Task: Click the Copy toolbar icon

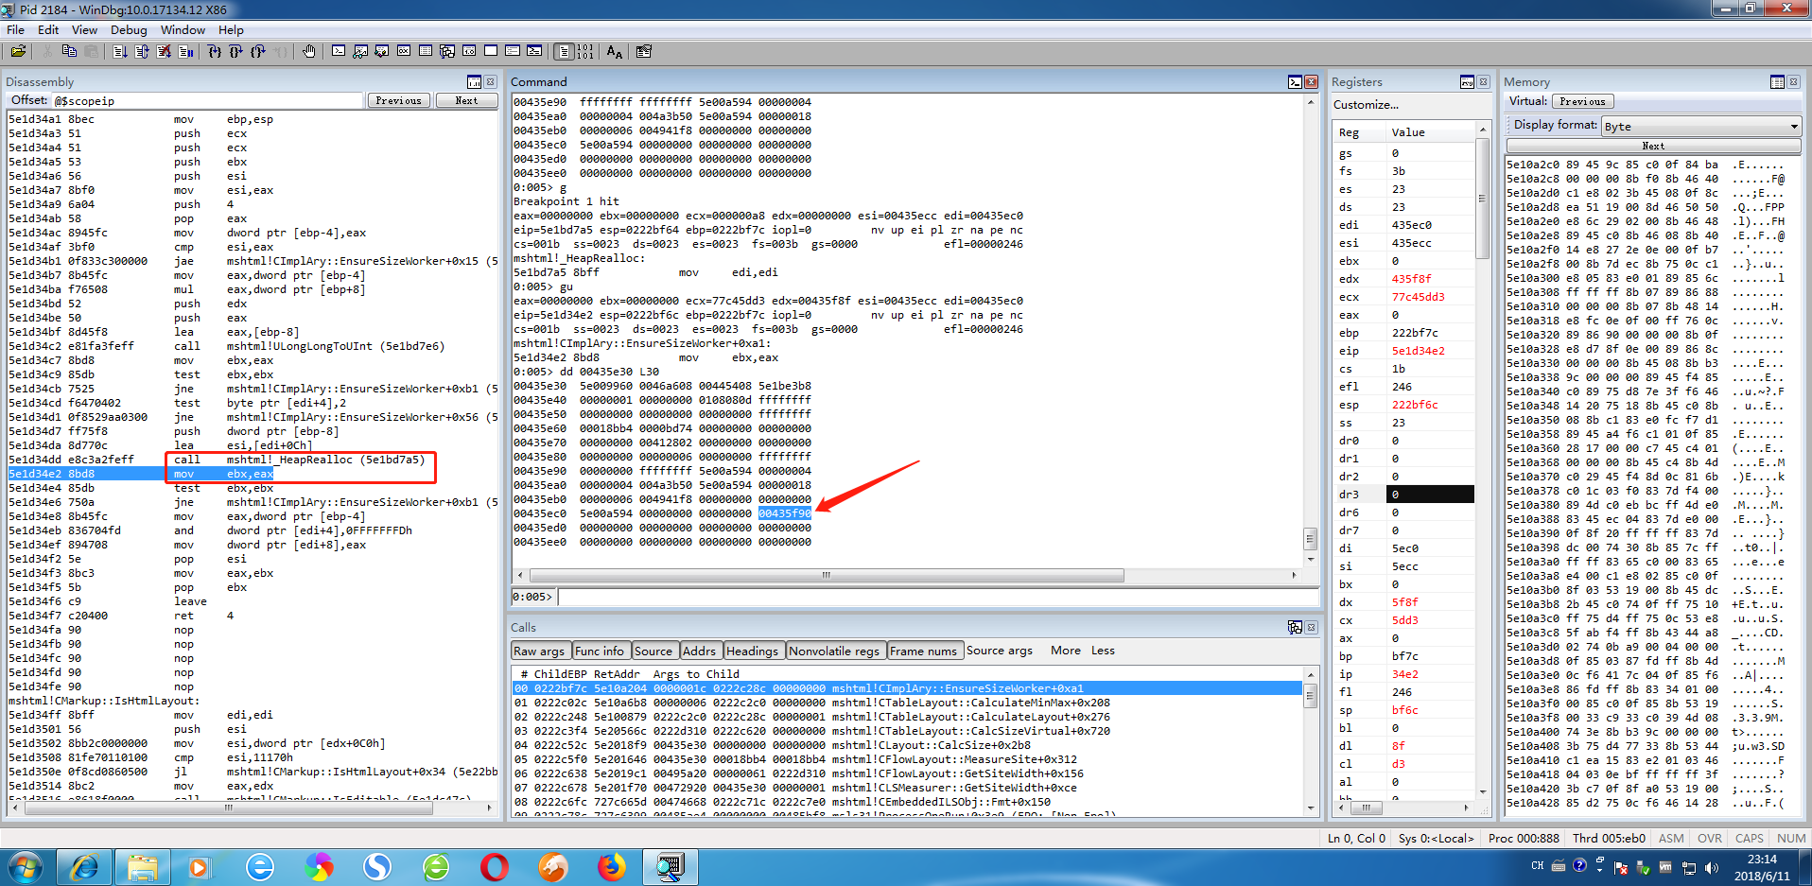Action: (x=69, y=51)
